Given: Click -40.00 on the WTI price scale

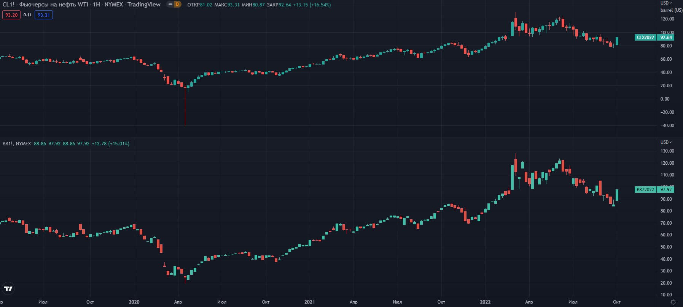Looking at the screenshot, I should click(667, 126).
